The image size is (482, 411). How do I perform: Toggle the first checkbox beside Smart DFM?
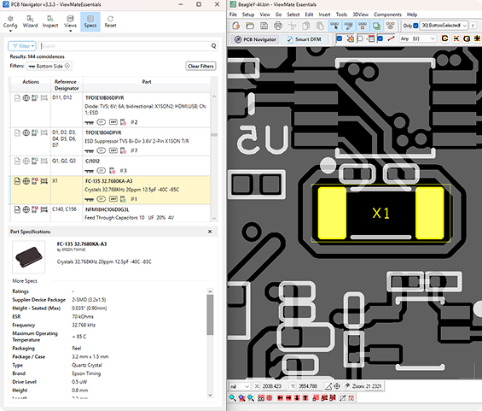(x=339, y=38)
